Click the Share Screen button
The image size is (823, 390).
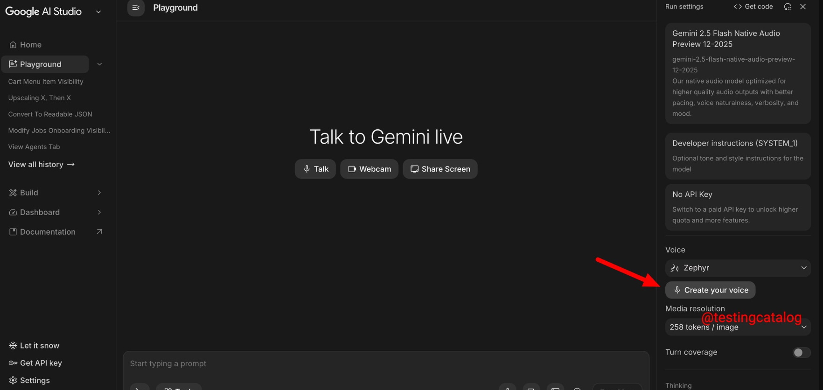[440, 169]
